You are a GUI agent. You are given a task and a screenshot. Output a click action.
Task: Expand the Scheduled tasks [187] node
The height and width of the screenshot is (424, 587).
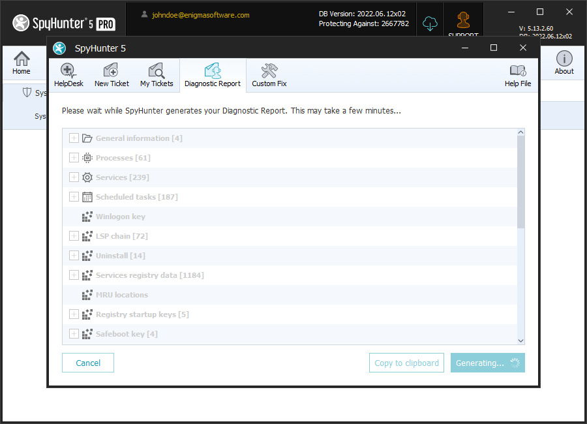(74, 196)
